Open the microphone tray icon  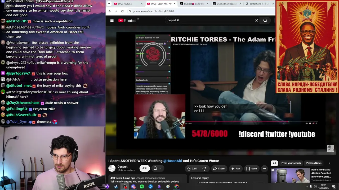coord(311,187)
